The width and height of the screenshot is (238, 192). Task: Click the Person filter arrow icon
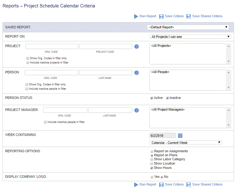click(x=137, y=73)
